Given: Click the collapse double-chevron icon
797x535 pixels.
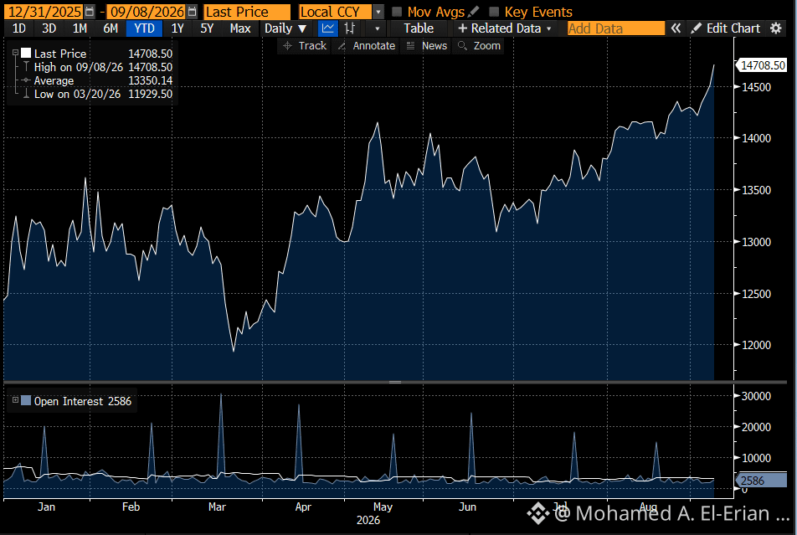Looking at the screenshot, I should coord(676,28).
